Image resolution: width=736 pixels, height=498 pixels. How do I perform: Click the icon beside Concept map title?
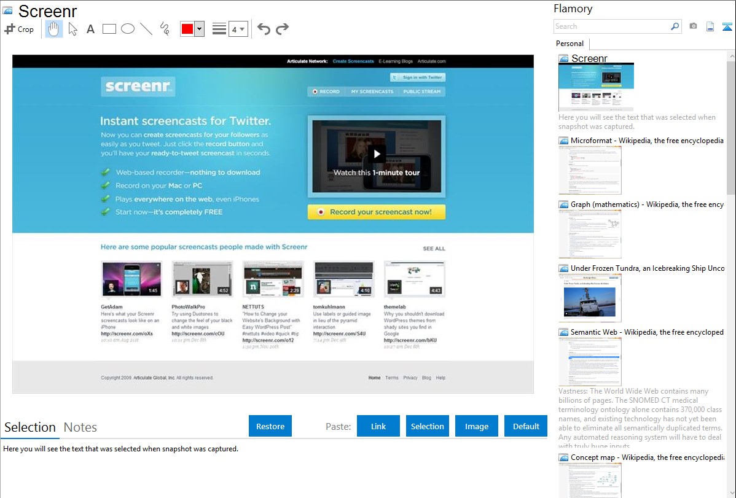tap(563, 457)
